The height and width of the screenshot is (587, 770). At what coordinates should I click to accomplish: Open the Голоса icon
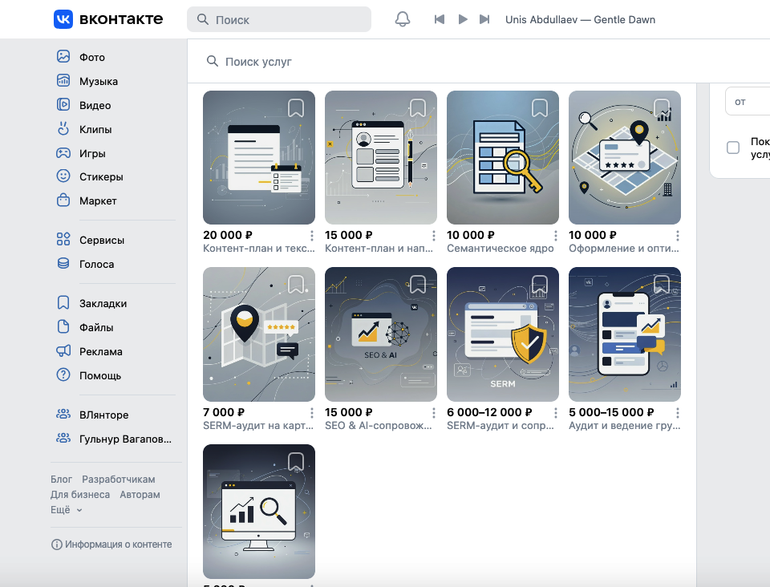point(63,263)
